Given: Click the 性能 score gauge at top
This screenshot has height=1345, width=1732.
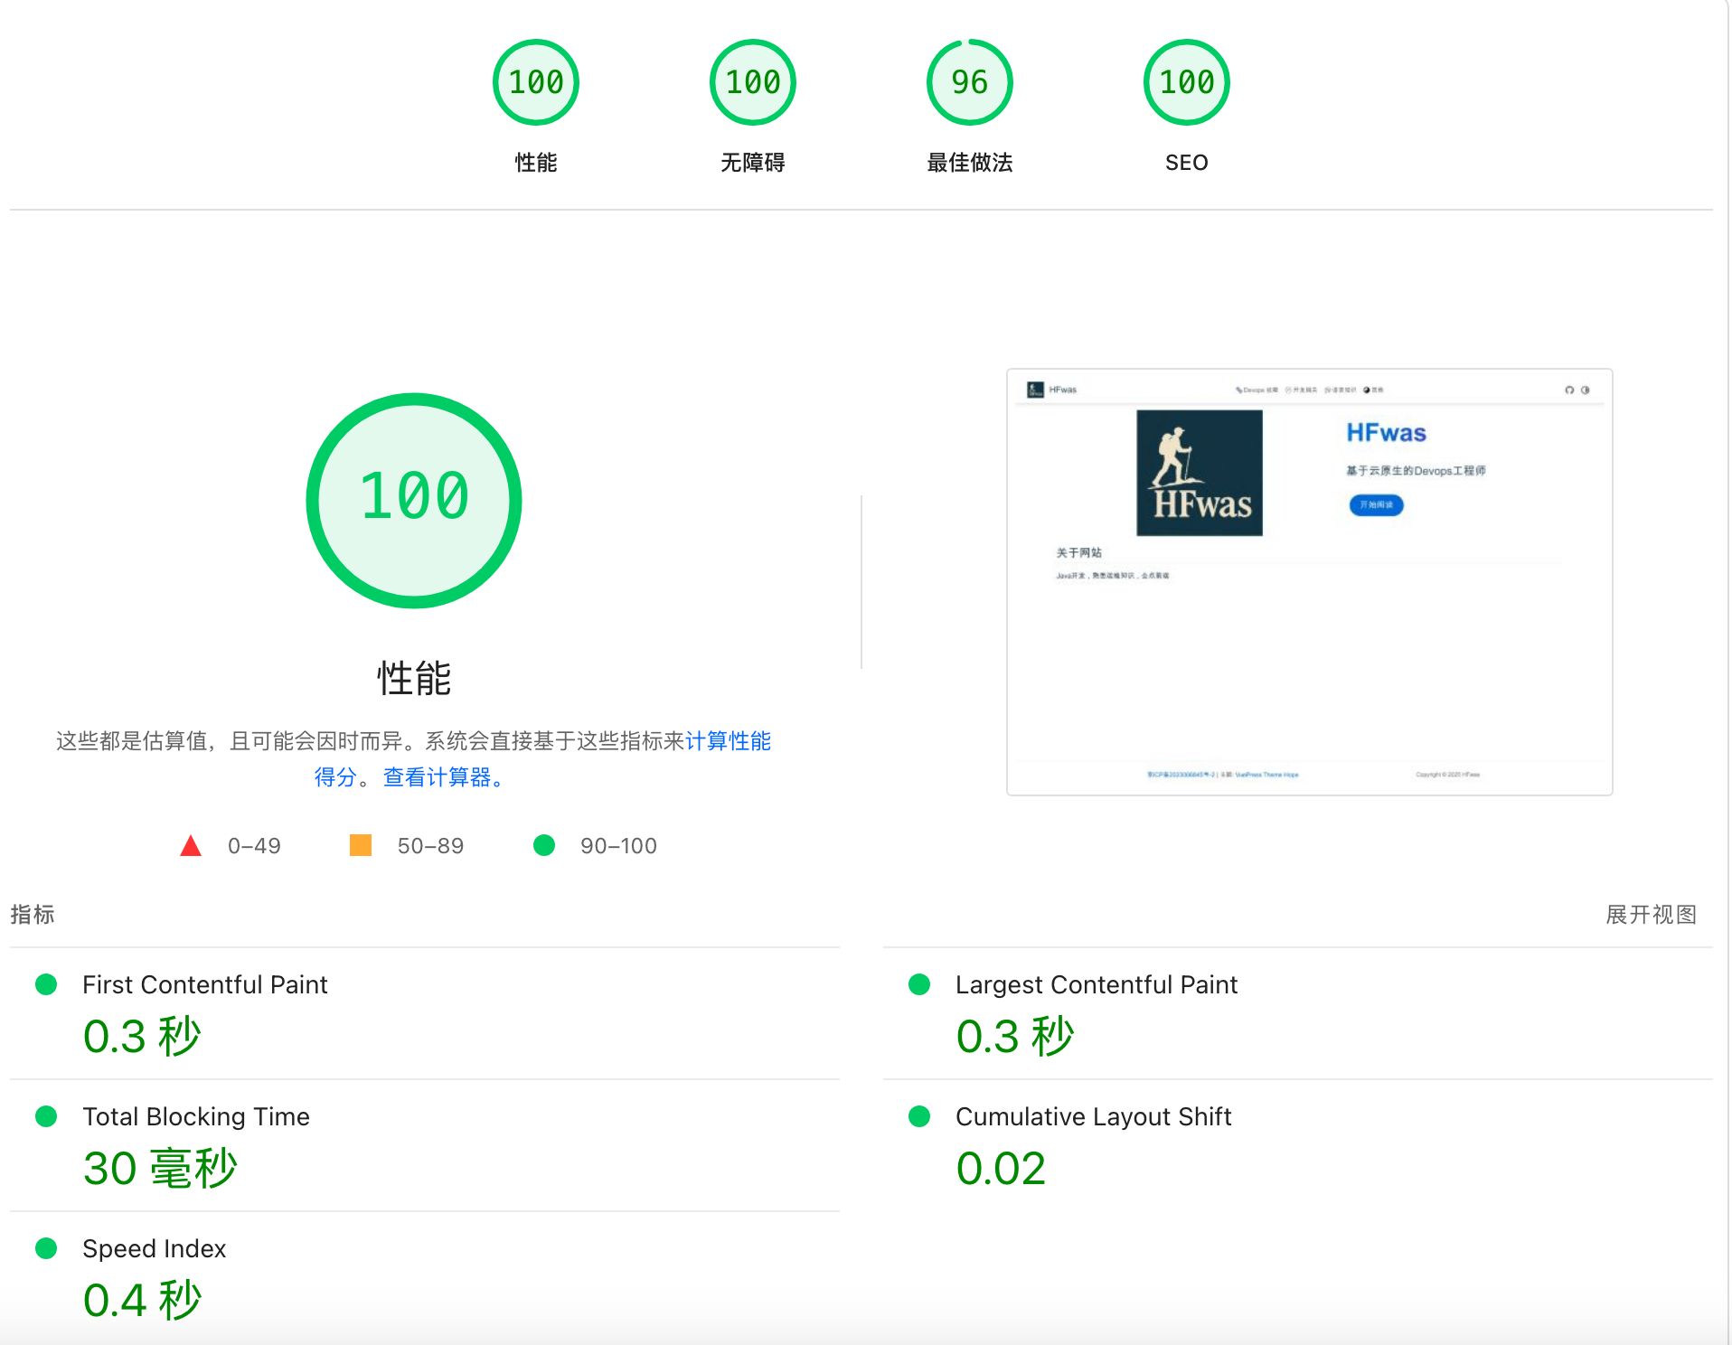Looking at the screenshot, I should [x=535, y=83].
